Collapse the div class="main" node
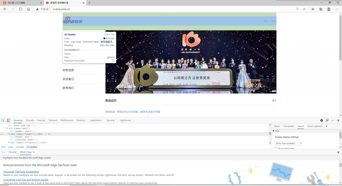The width and height of the screenshot is (342, 186). [x=7, y=128]
